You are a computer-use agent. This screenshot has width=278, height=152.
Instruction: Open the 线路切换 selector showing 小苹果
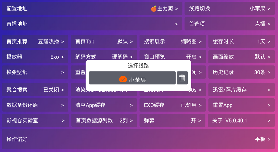(x=230, y=8)
